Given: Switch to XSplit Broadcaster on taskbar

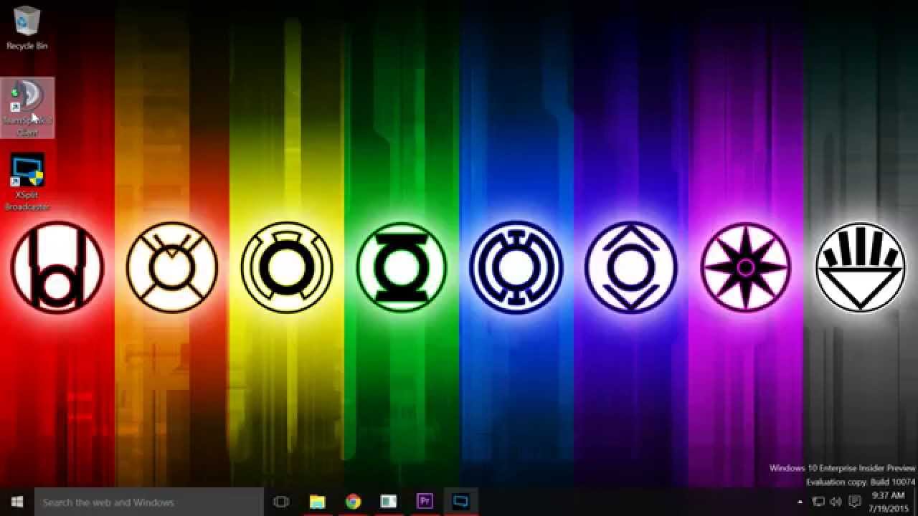Looking at the screenshot, I should click(x=460, y=502).
